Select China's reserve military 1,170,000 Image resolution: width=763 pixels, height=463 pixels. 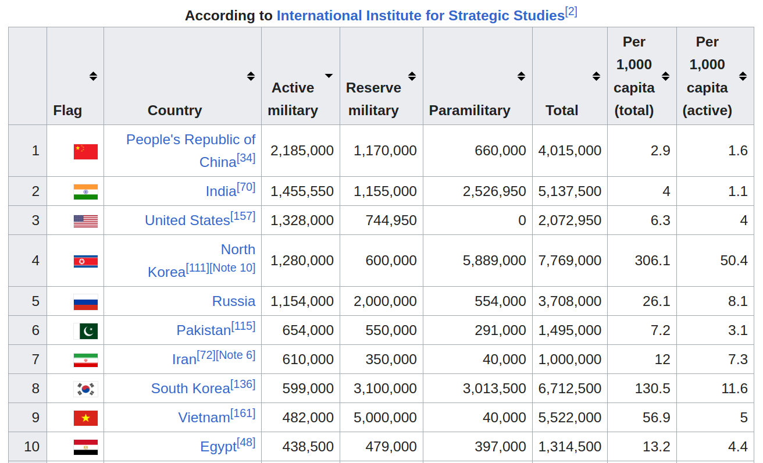tap(385, 151)
